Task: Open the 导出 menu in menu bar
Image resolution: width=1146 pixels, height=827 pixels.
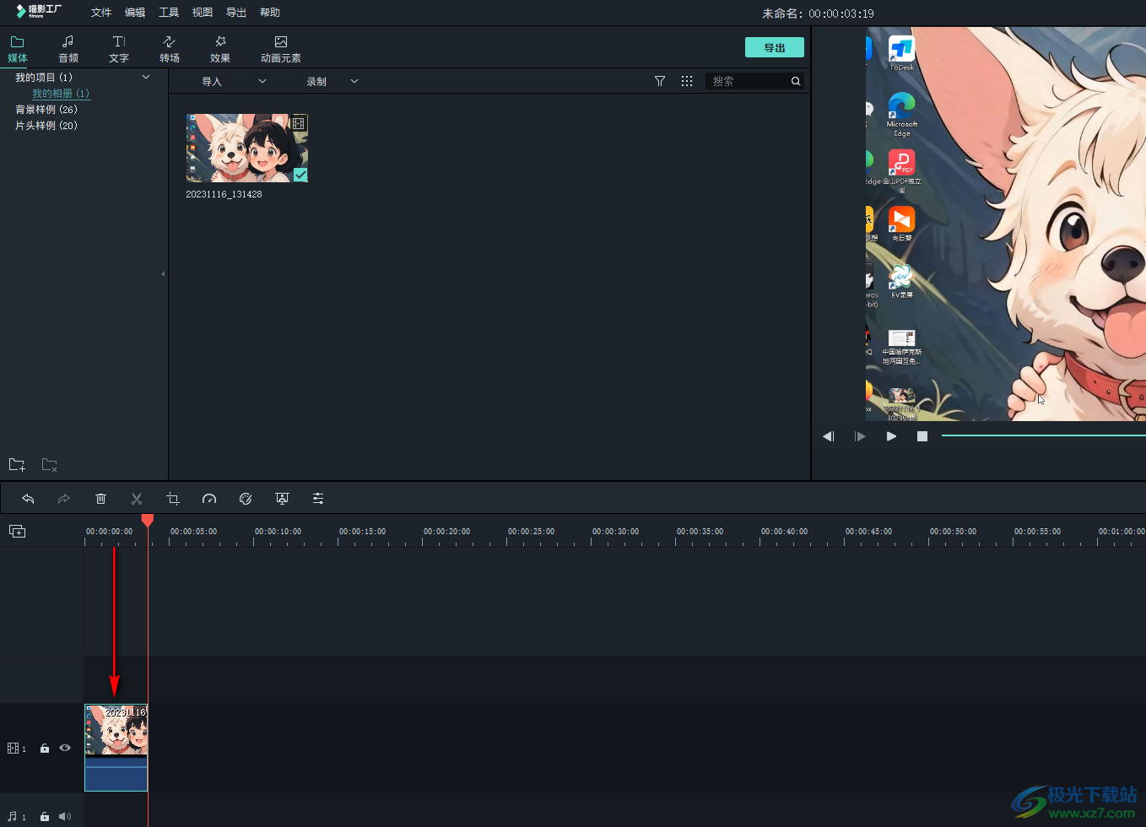Action: 236,13
